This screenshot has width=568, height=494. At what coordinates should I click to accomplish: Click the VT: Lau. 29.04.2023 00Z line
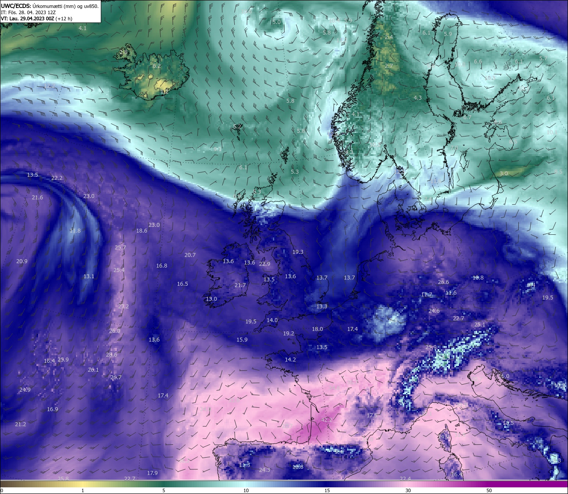click(x=37, y=19)
